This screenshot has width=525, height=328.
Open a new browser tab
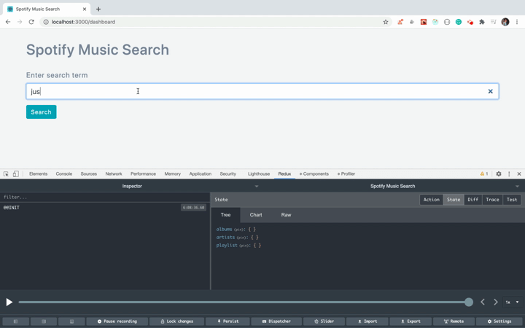(x=98, y=9)
